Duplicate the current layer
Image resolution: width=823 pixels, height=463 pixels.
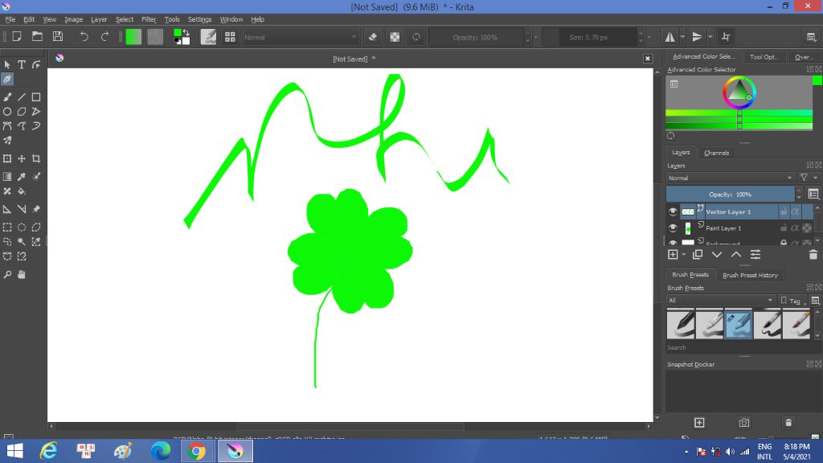[697, 255]
